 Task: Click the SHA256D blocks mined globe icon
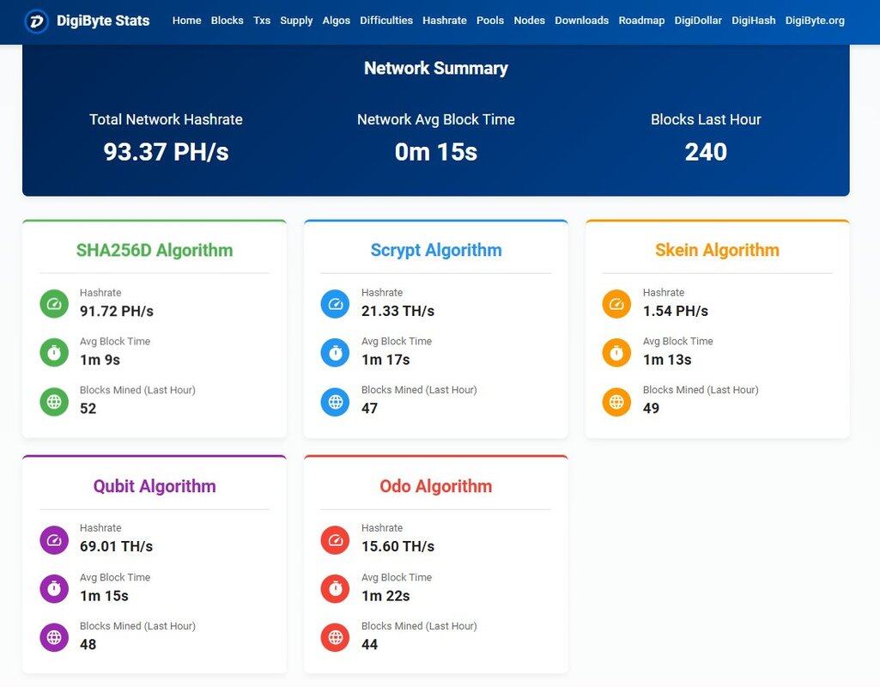pyautogui.click(x=54, y=401)
